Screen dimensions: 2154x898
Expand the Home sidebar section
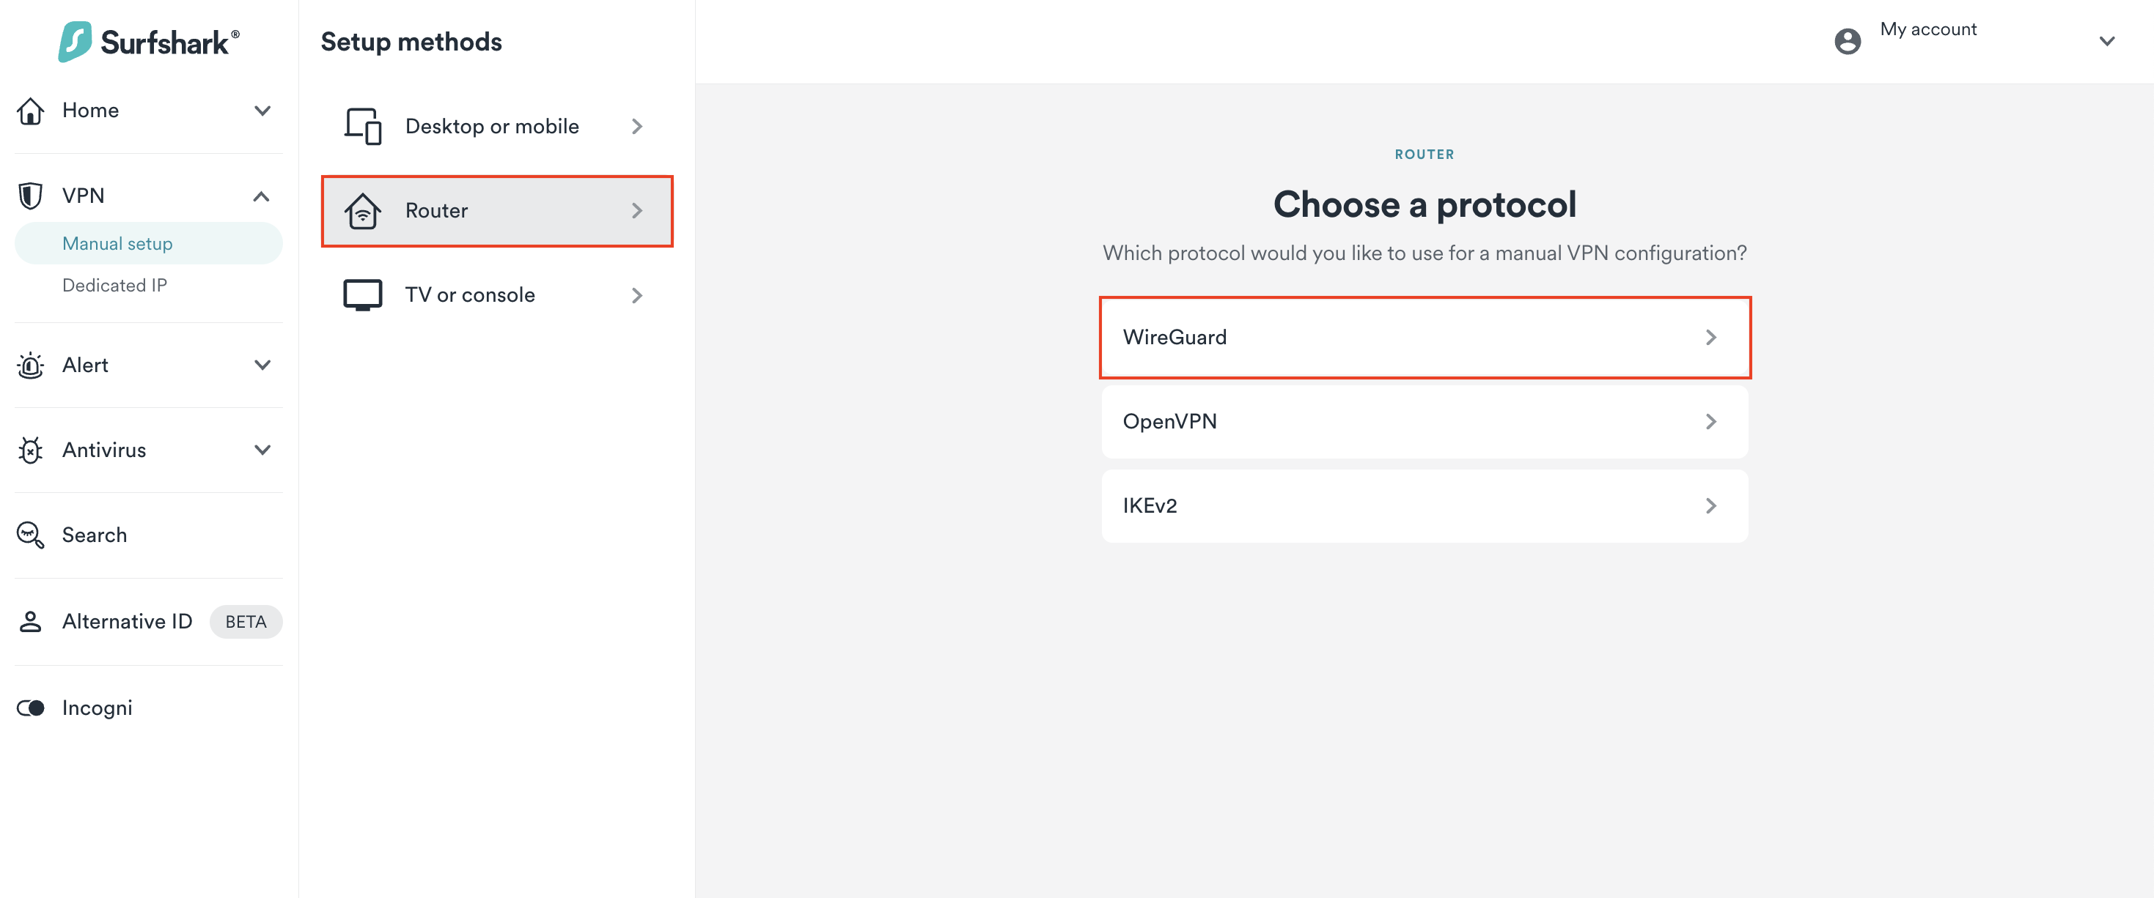pyautogui.click(x=262, y=111)
